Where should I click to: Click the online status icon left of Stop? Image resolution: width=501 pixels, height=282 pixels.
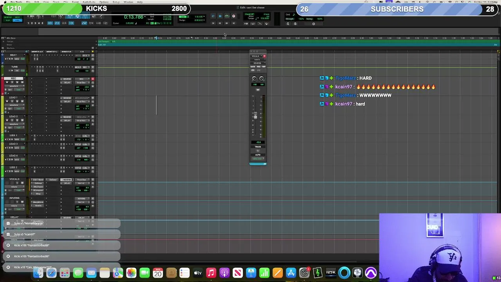click(213, 16)
